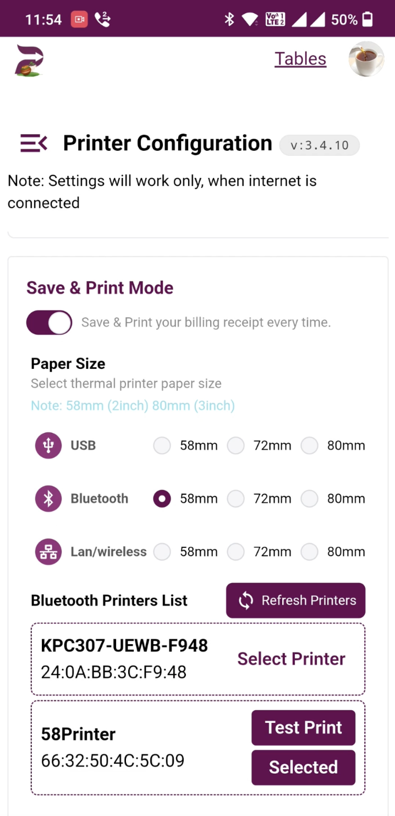This screenshot has height=816, width=395.
Task: Open the coffee cup profile avatar
Action: (x=366, y=59)
